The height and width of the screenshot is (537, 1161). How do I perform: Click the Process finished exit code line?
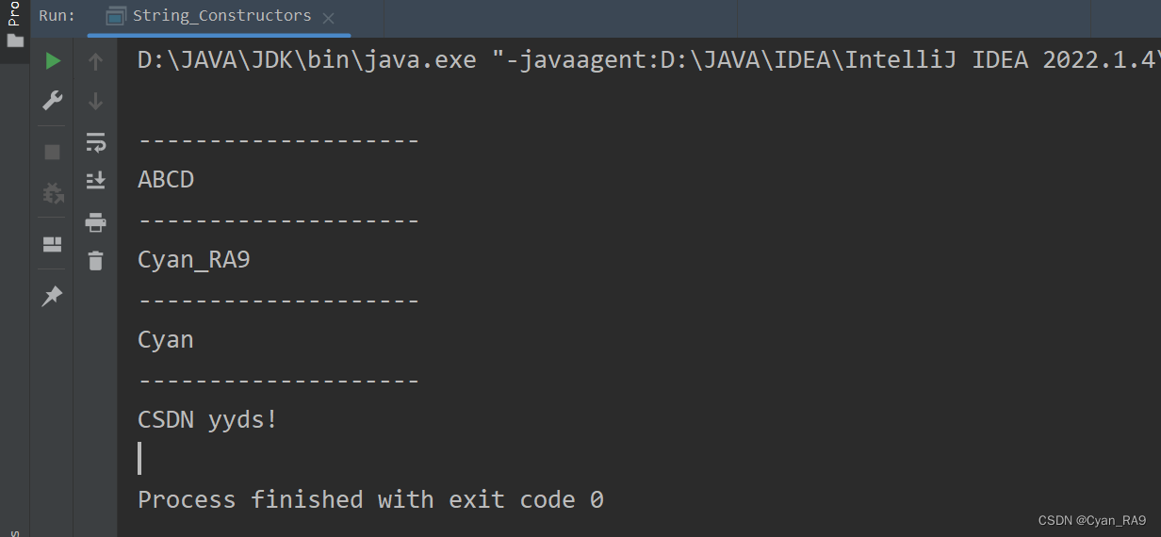tap(370, 499)
